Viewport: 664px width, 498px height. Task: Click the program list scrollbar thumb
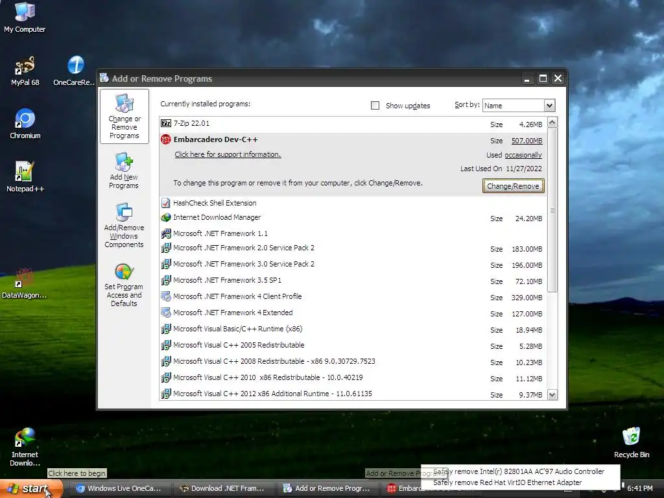pos(552,210)
